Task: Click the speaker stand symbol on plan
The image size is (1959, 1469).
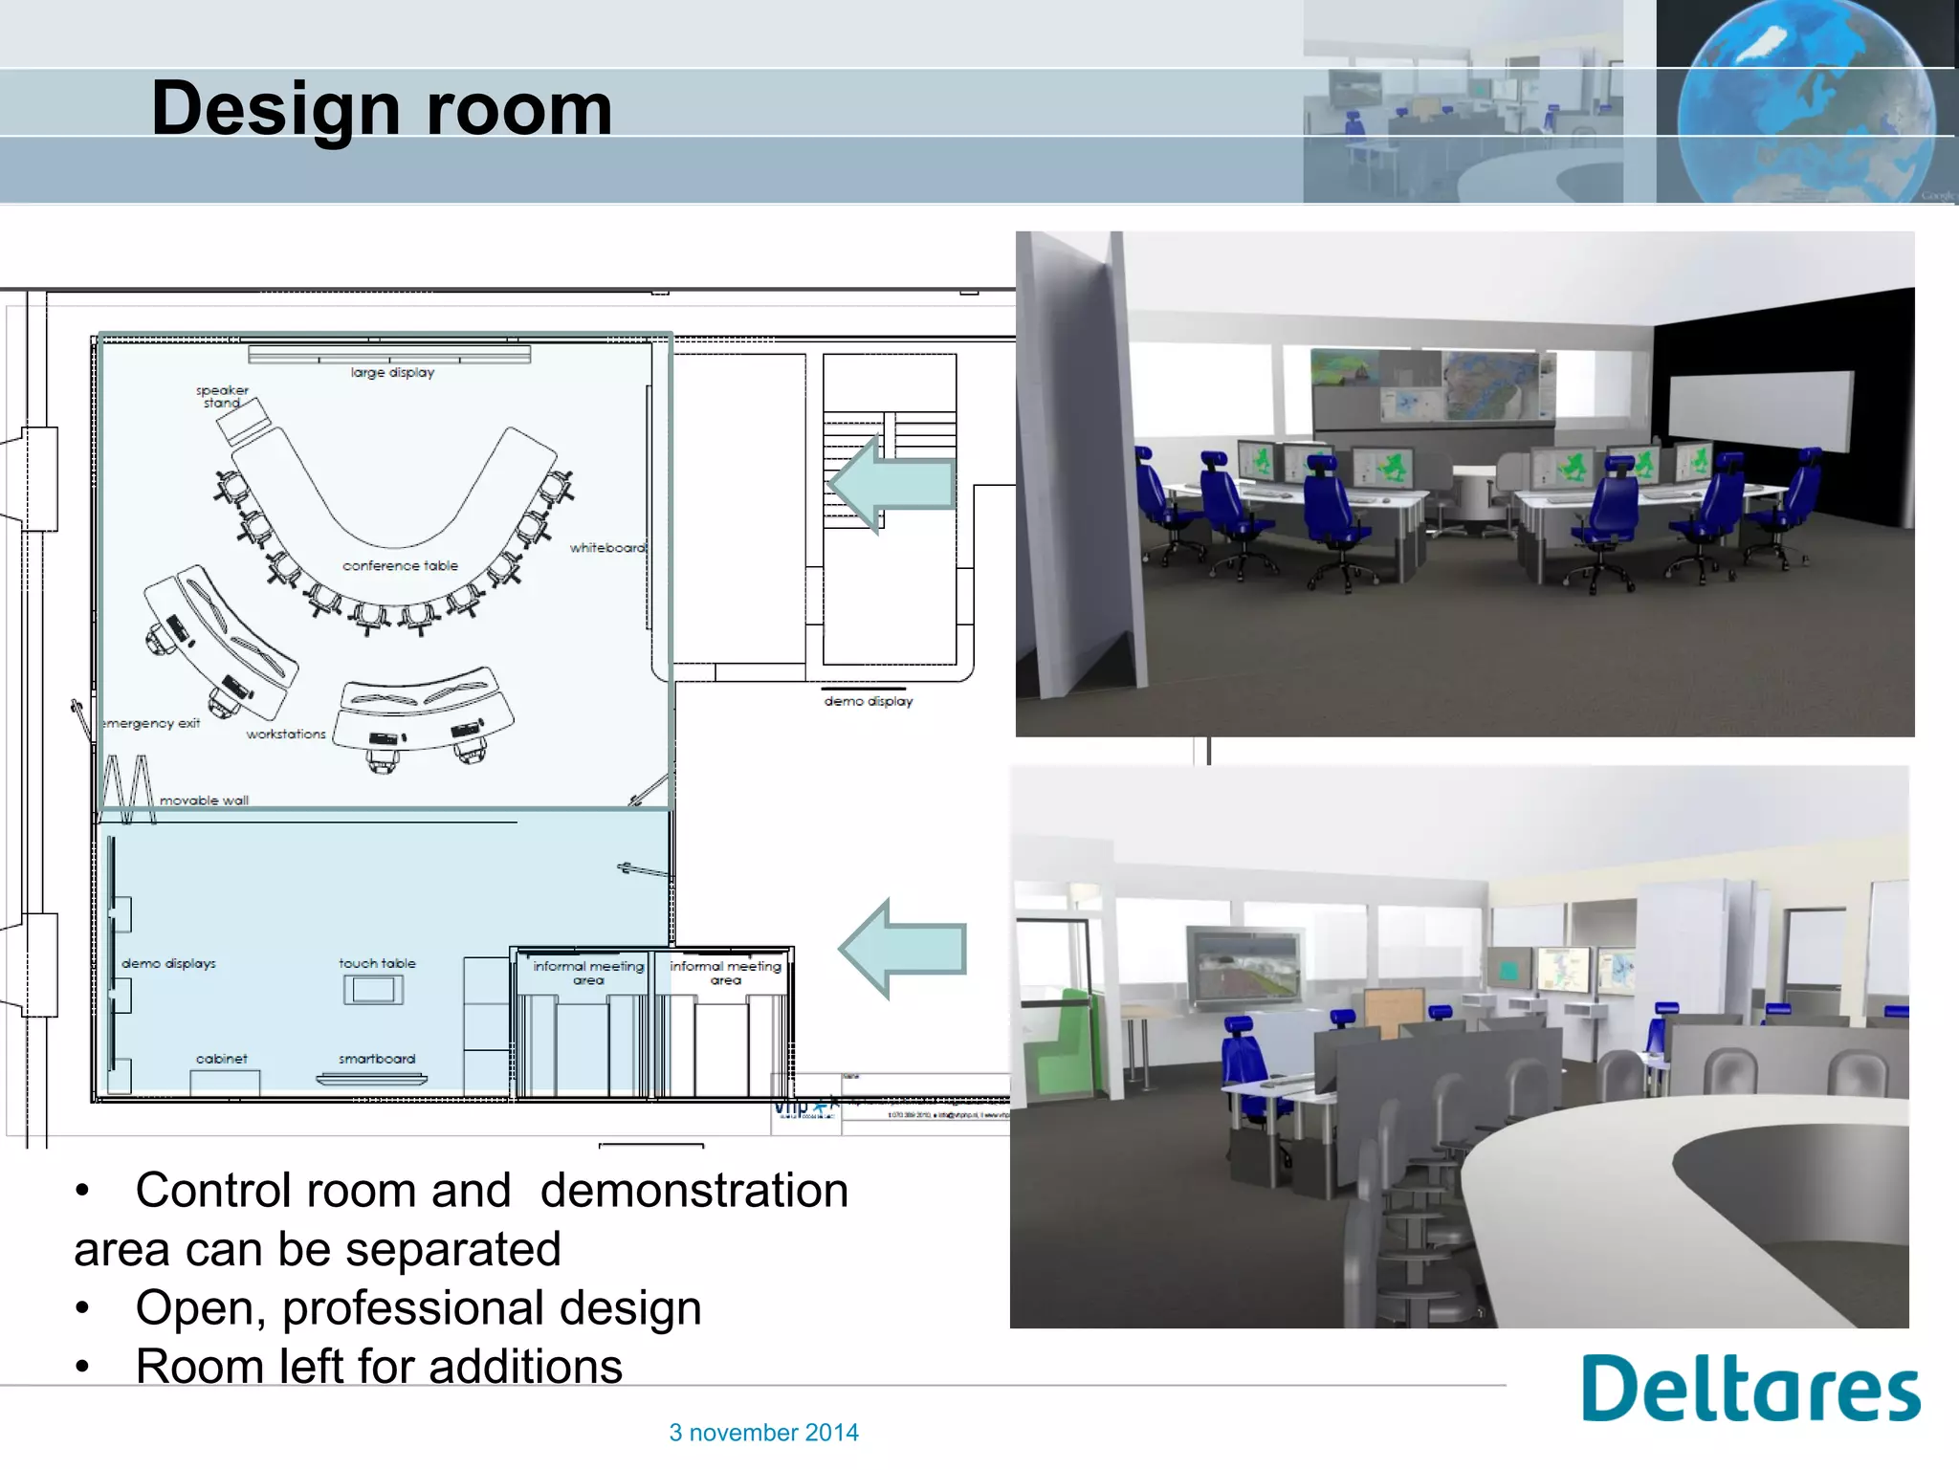Action: pos(244,422)
